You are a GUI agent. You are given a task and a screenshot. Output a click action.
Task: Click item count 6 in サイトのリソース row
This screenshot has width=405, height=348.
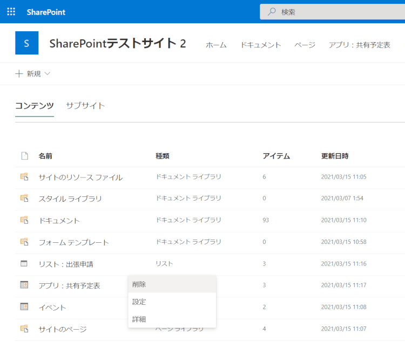pyautogui.click(x=264, y=177)
